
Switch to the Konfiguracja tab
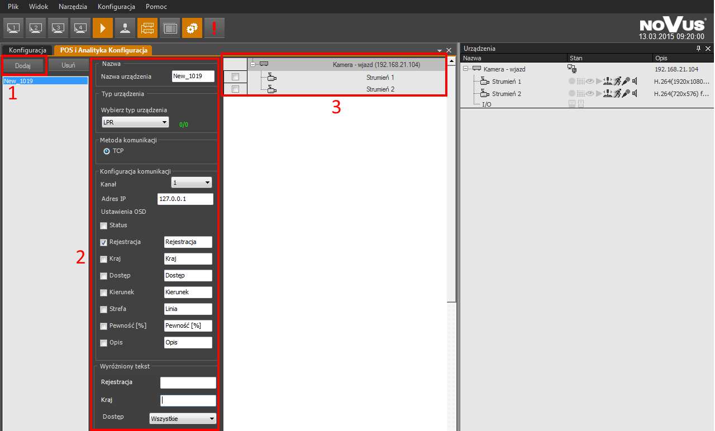click(x=27, y=50)
